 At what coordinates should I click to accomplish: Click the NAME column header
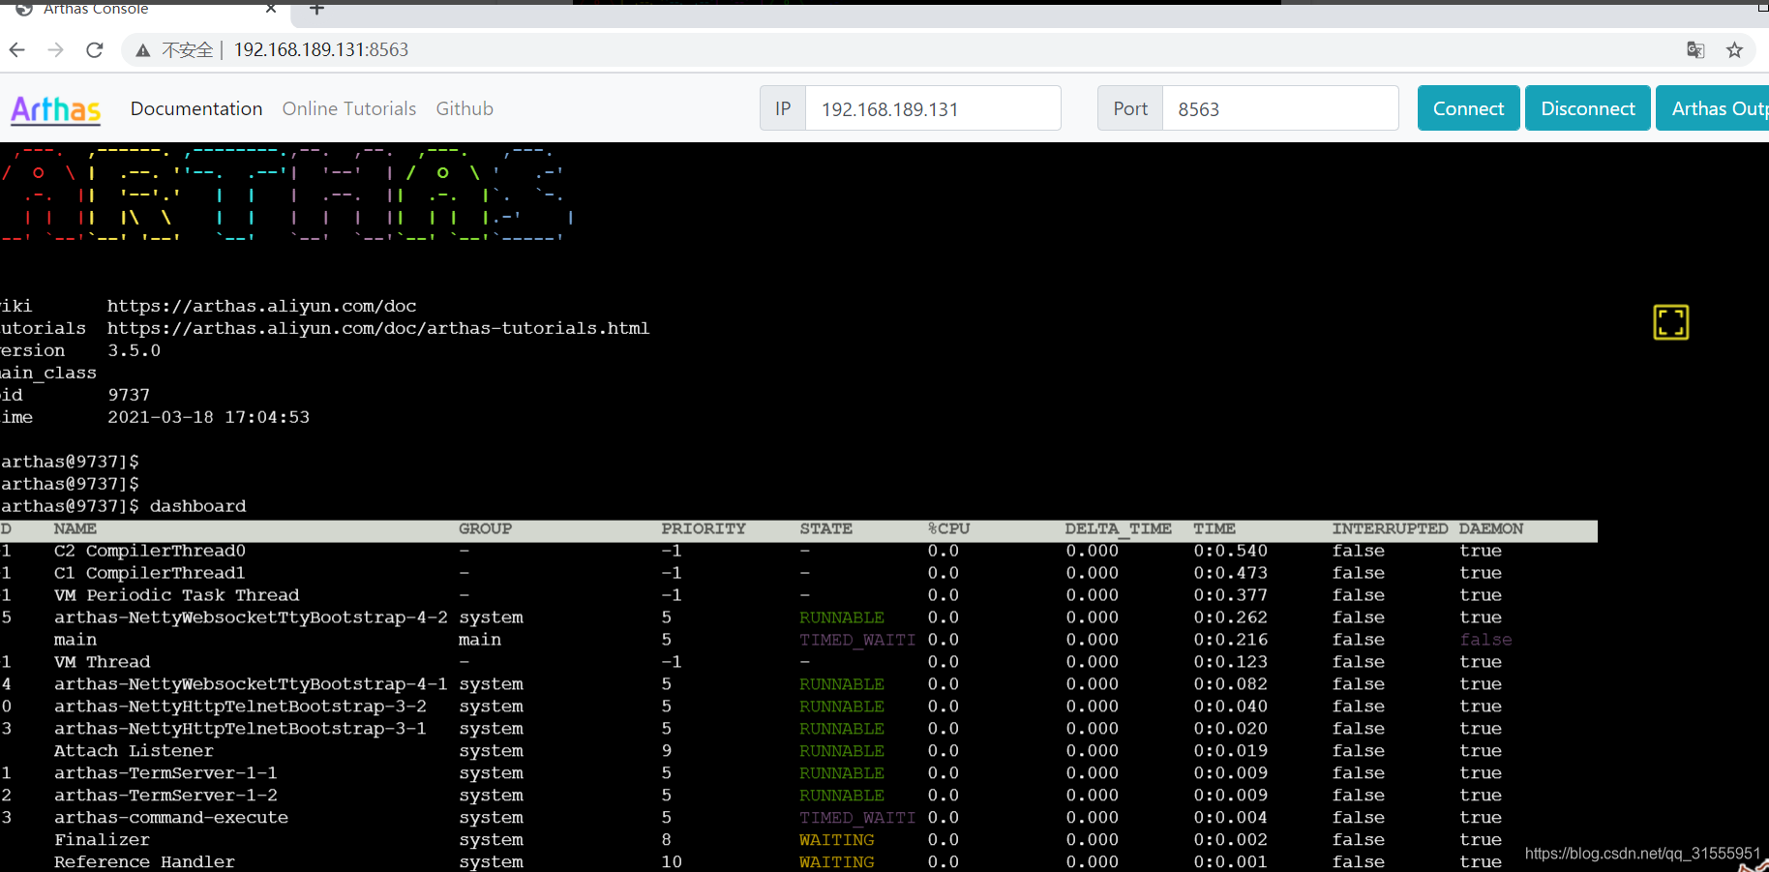click(x=75, y=528)
